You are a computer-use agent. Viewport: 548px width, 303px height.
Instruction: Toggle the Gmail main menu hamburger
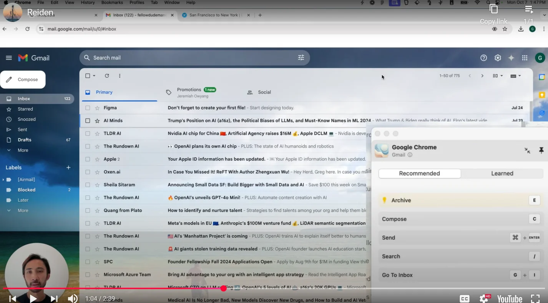click(9, 58)
